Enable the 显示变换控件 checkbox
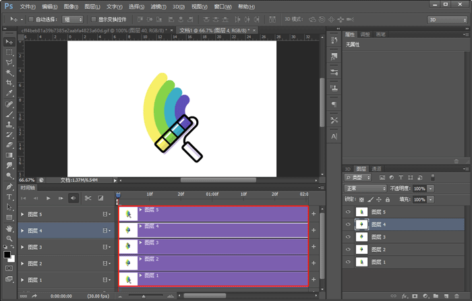The image size is (472, 301). point(94,20)
